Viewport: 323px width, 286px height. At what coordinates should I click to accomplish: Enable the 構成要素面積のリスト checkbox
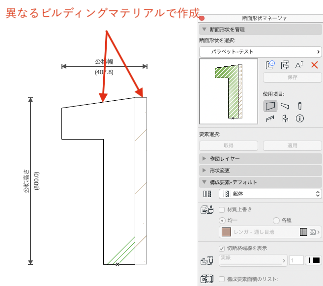[x=222, y=279]
